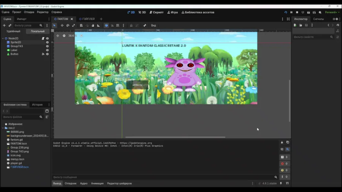Close the FANTOM scene tab
The height and width of the screenshot is (192, 342).
pos(72,19)
